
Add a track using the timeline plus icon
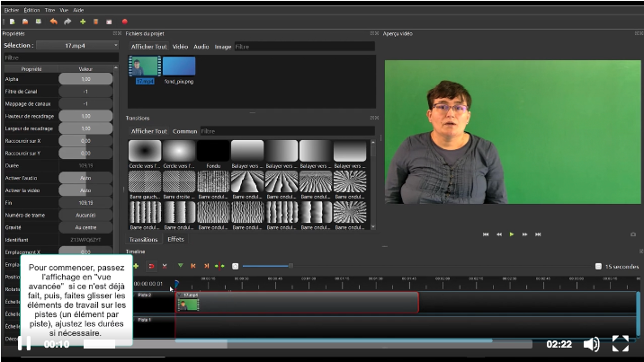point(136,266)
